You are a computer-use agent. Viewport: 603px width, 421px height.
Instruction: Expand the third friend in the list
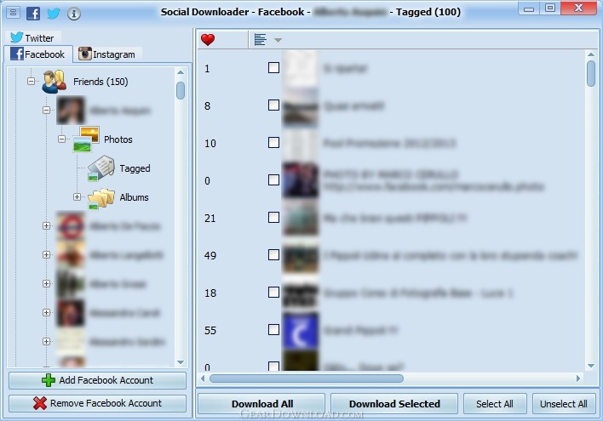[47, 254]
